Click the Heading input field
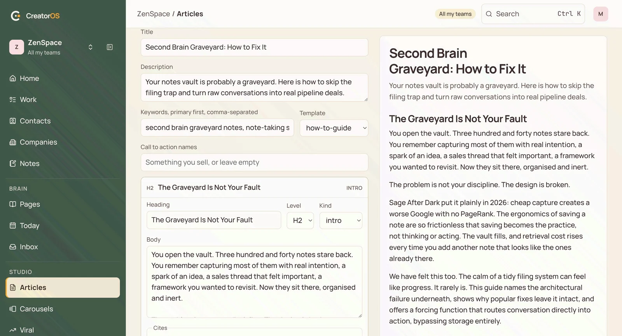Image resolution: width=622 pixels, height=336 pixels. coord(214,220)
